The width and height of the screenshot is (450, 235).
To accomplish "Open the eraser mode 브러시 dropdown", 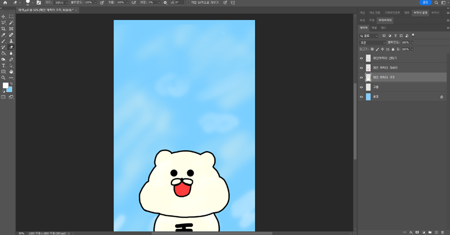I will [60, 2].
